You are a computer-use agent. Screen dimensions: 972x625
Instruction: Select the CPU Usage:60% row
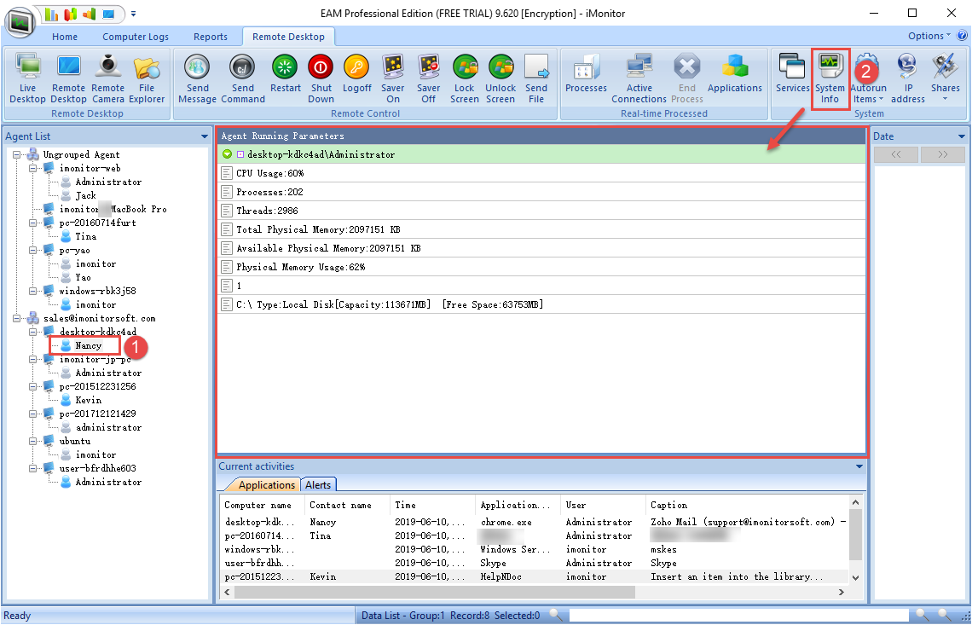[x=541, y=173]
